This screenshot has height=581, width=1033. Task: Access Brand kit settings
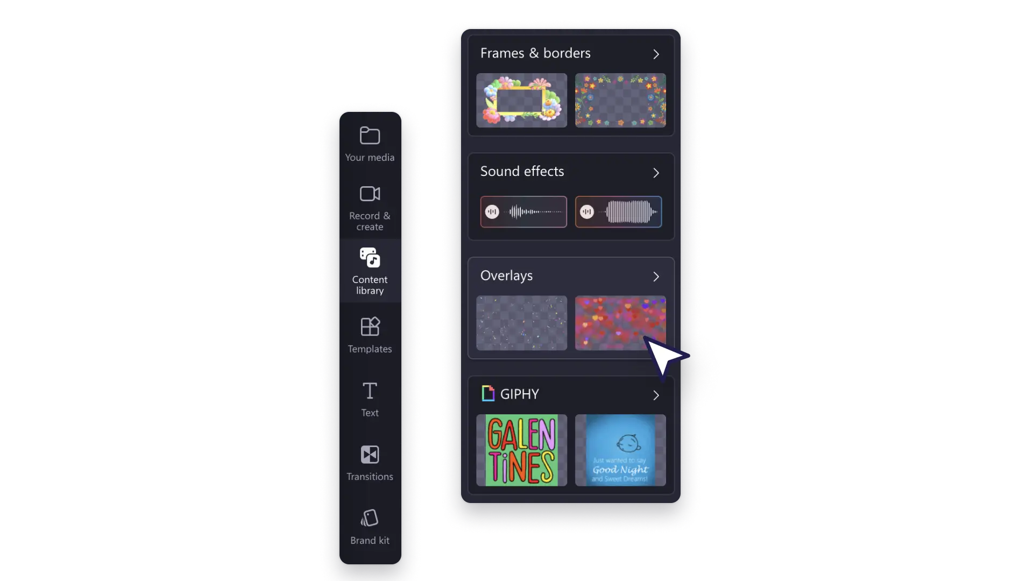369,527
